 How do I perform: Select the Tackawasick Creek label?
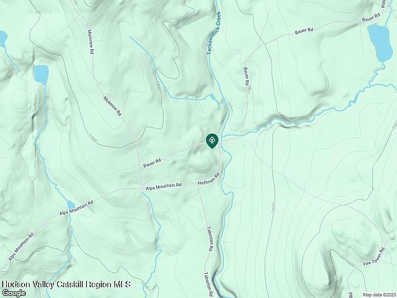coord(214,32)
